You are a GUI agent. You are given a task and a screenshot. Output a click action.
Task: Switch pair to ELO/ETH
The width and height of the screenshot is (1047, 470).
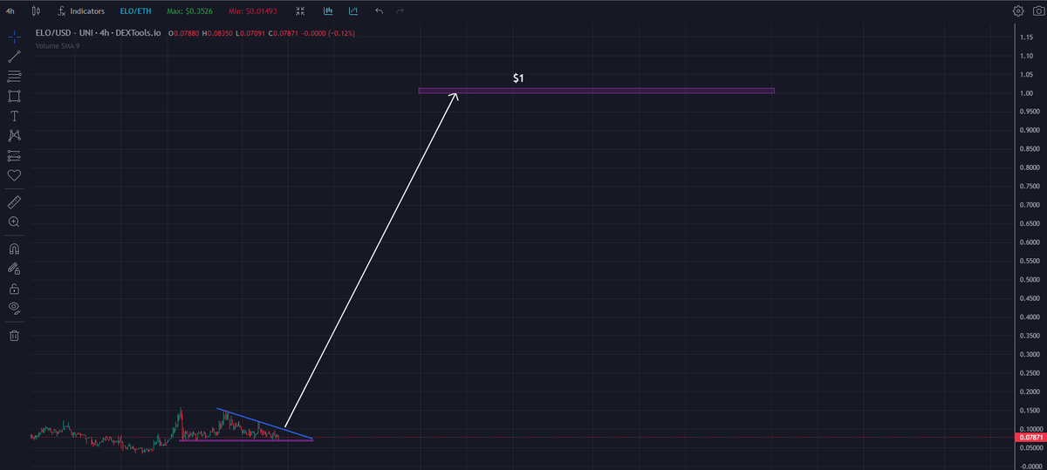(x=135, y=11)
